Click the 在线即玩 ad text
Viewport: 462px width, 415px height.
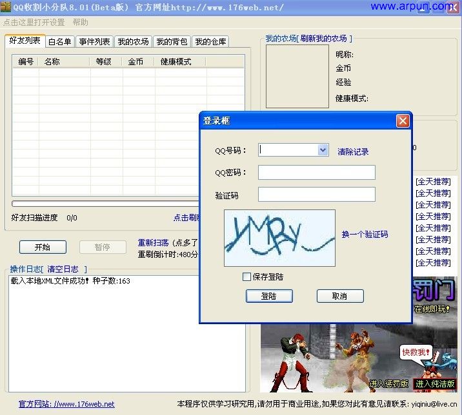[x=432, y=309]
